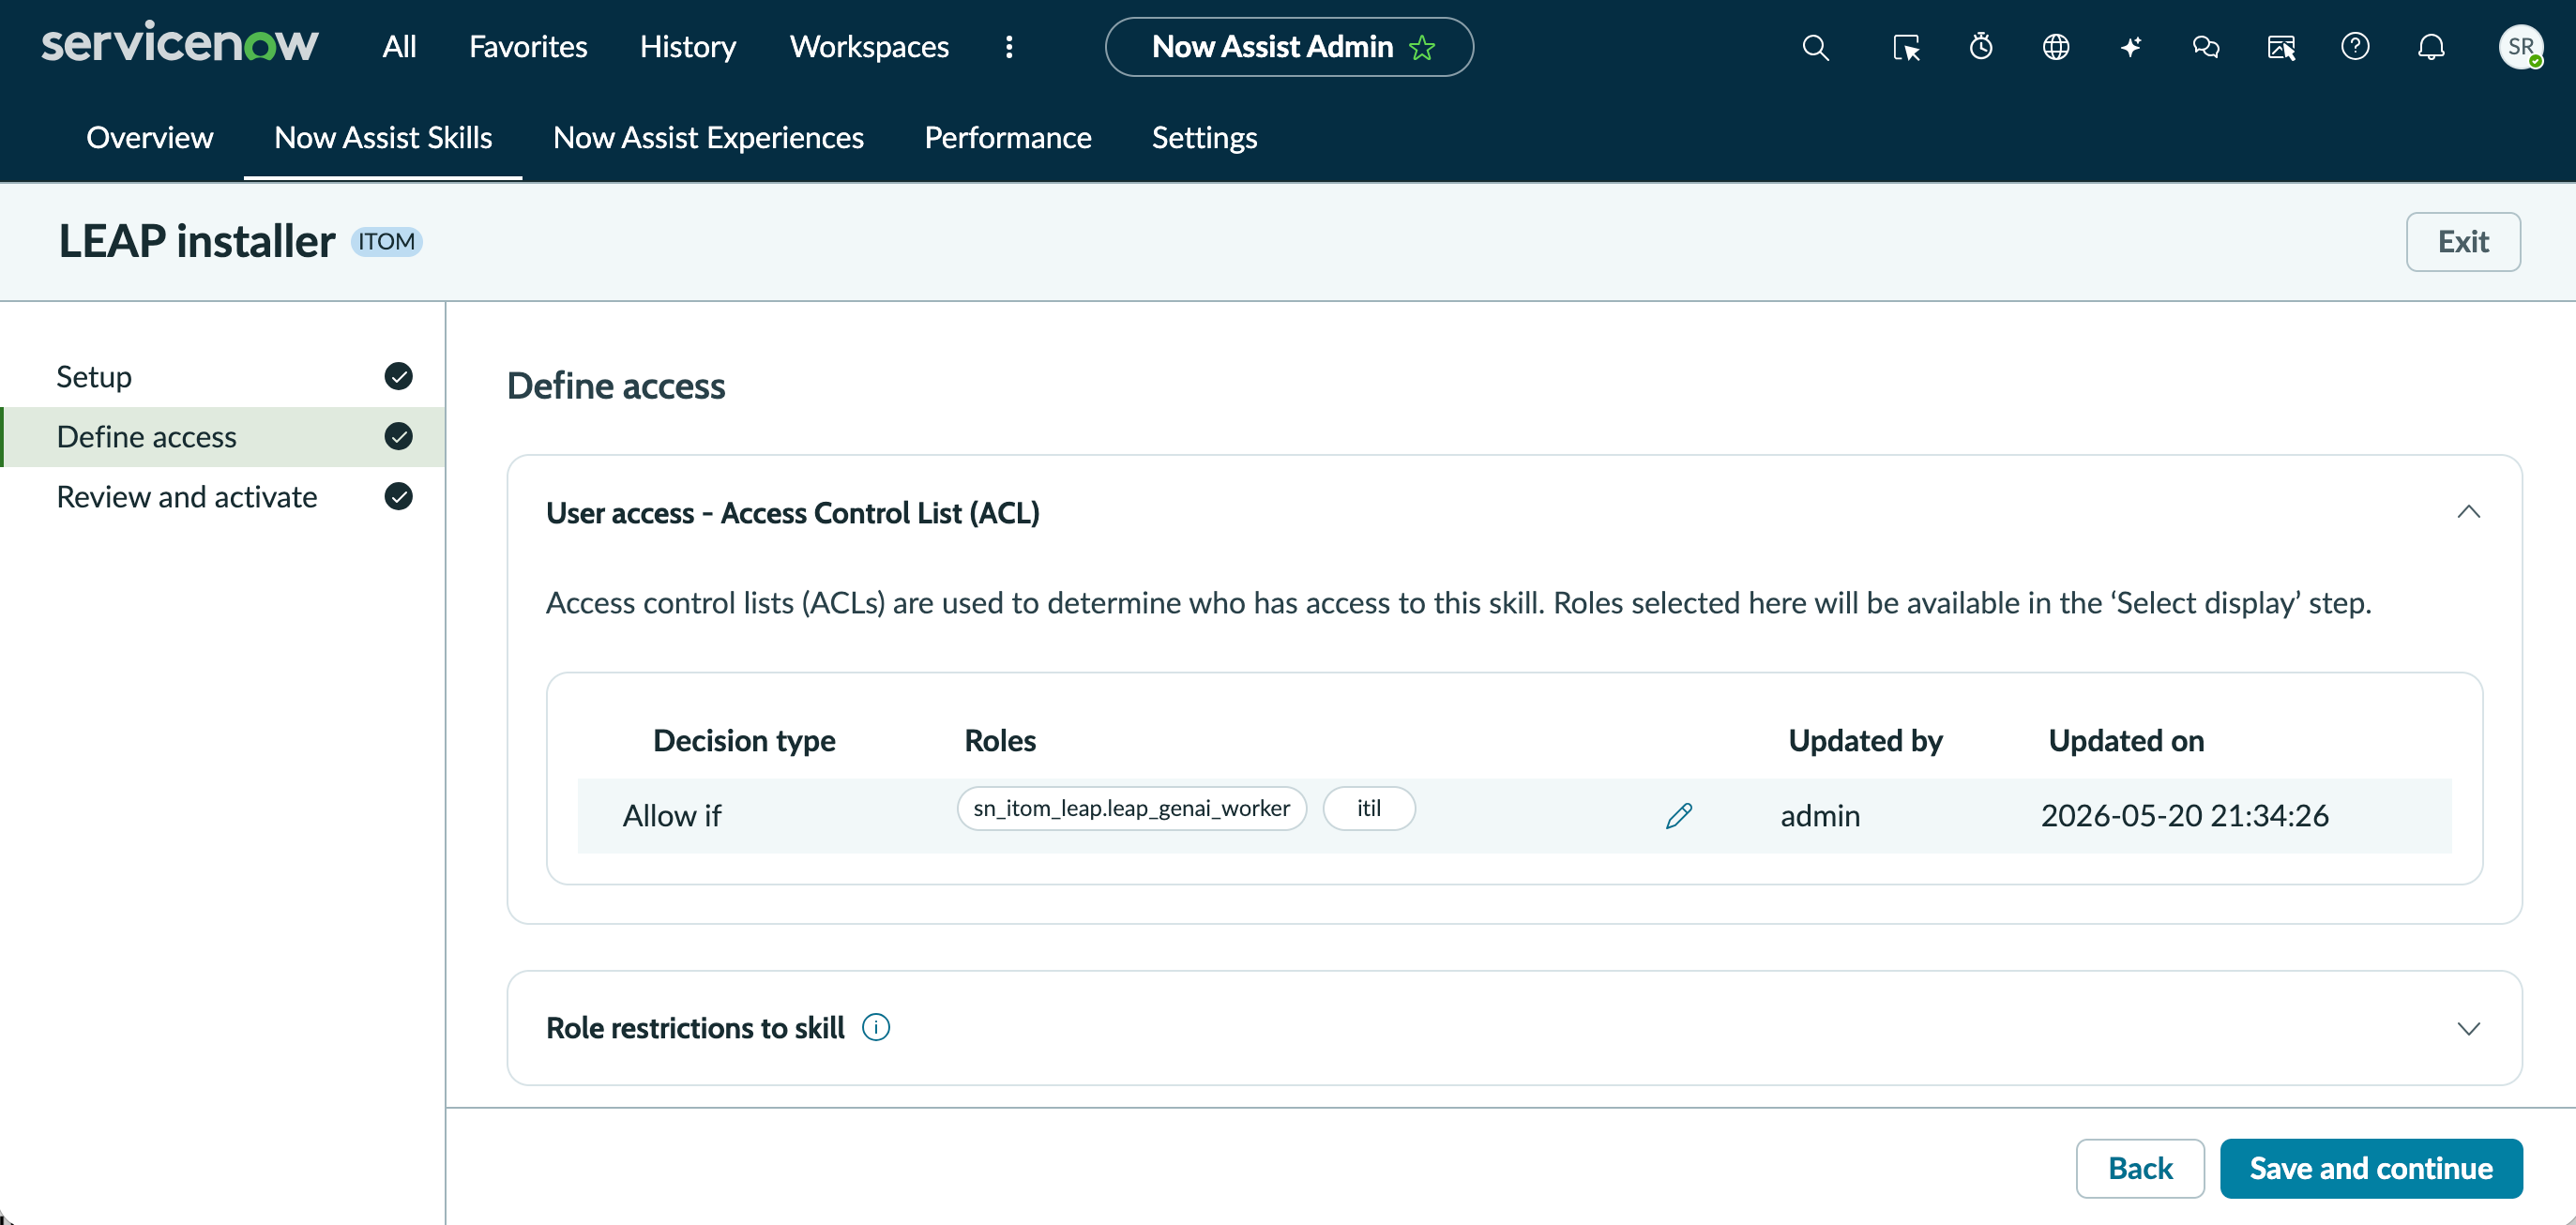
Task: Collapse the User access ACL section chevron
Action: tap(2468, 512)
